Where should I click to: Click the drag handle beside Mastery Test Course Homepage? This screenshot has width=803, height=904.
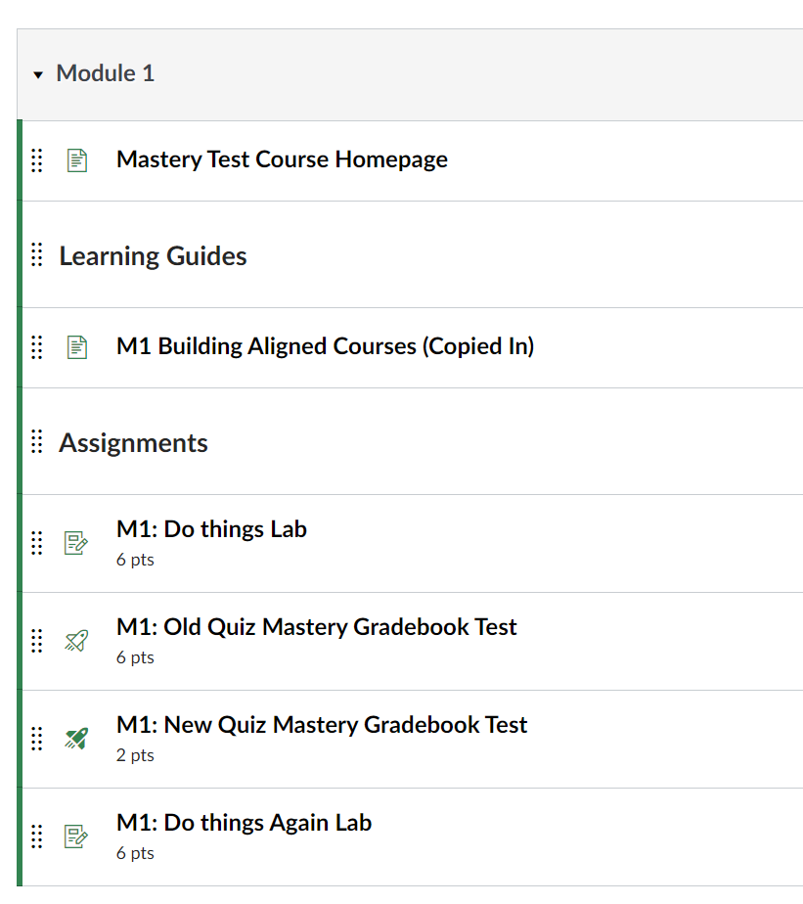36,159
